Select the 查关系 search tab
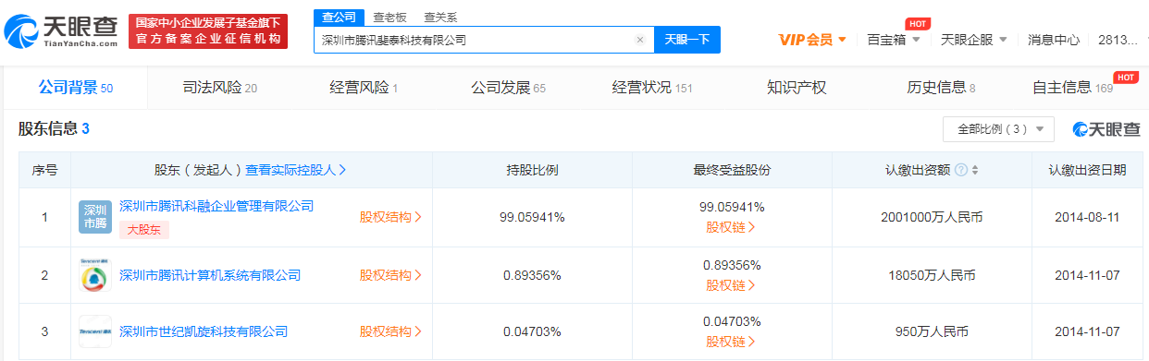The height and width of the screenshot is (361, 1149). pyautogui.click(x=440, y=18)
